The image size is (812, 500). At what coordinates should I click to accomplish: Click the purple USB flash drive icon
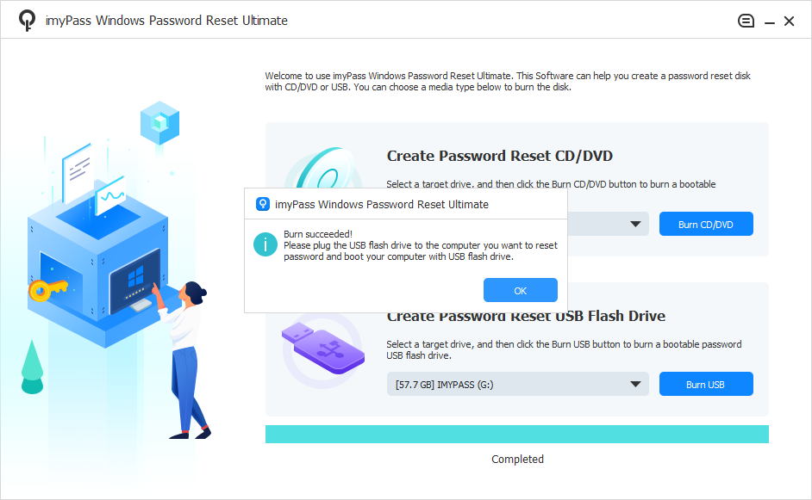point(323,349)
